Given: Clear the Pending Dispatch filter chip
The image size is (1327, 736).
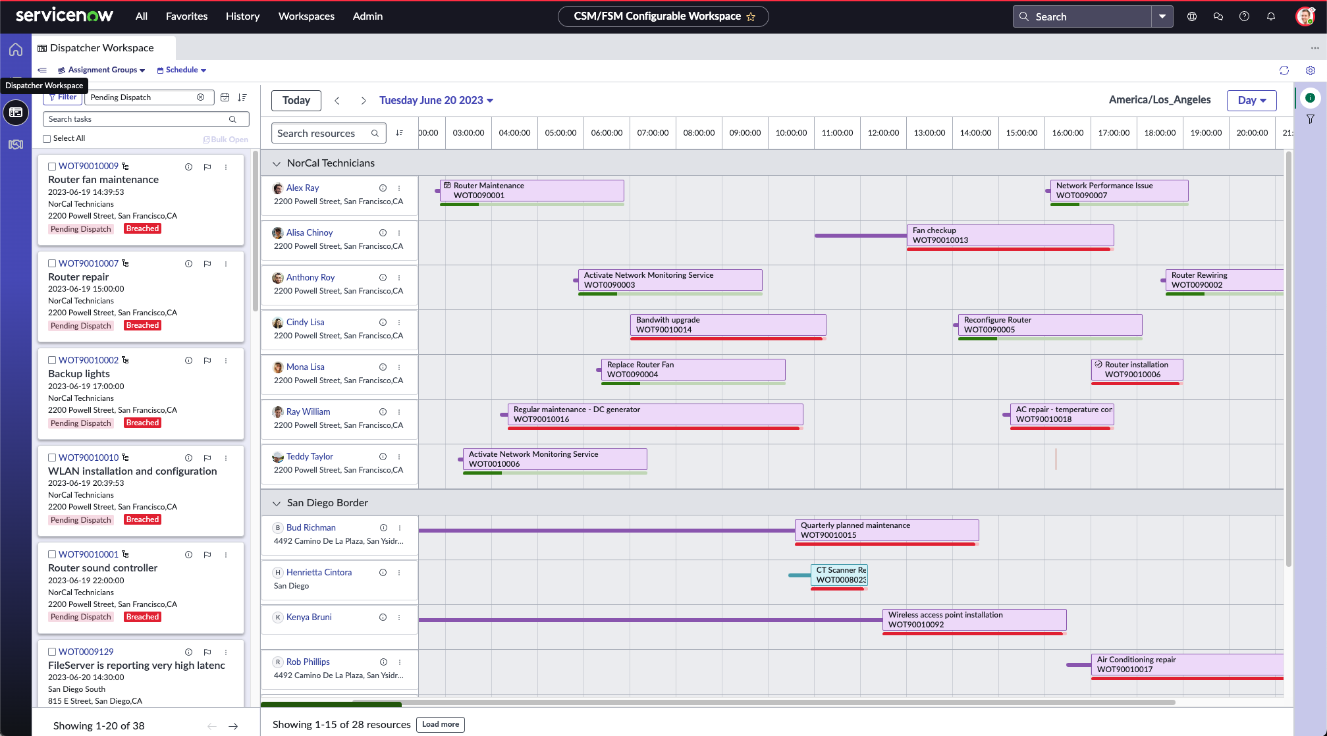Looking at the screenshot, I should click(200, 97).
